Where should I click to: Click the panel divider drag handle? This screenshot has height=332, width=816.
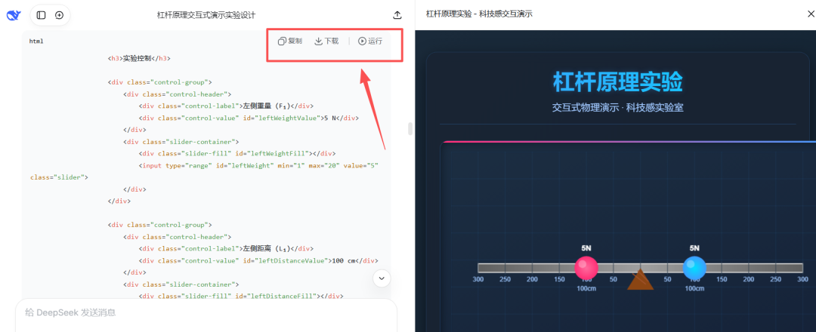click(x=410, y=128)
